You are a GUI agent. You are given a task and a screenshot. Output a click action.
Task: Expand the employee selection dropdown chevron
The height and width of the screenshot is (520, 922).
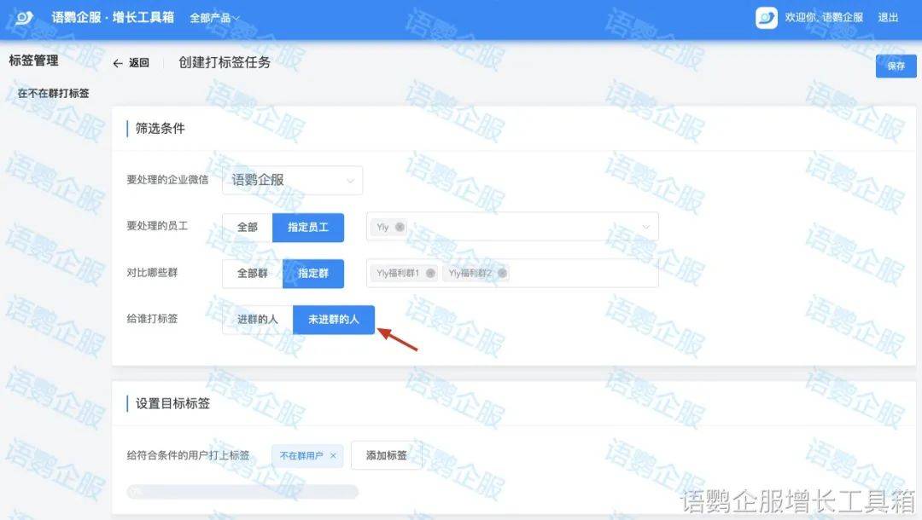[645, 227]
